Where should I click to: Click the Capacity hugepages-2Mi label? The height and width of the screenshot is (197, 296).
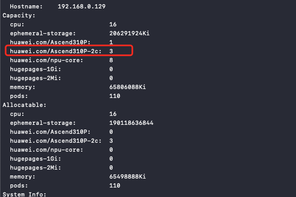point(36,78)
